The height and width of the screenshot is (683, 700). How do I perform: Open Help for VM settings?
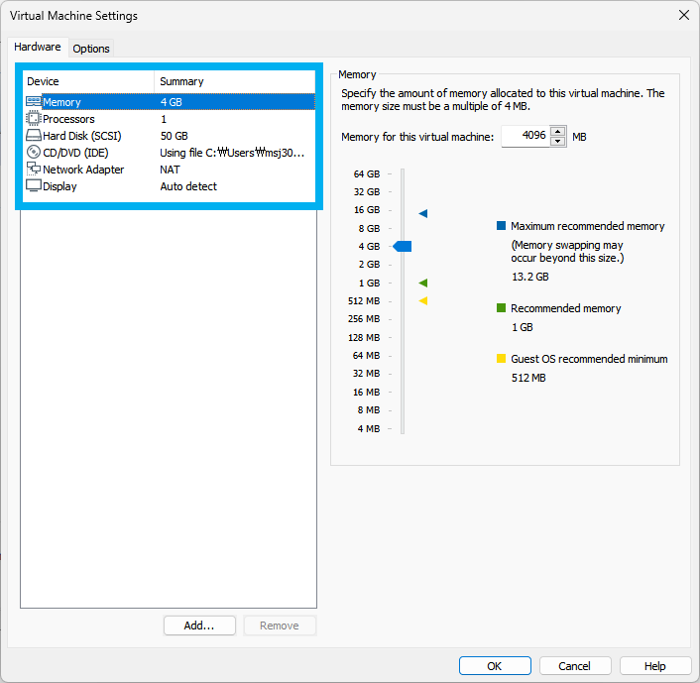click(x=655, y=666)
